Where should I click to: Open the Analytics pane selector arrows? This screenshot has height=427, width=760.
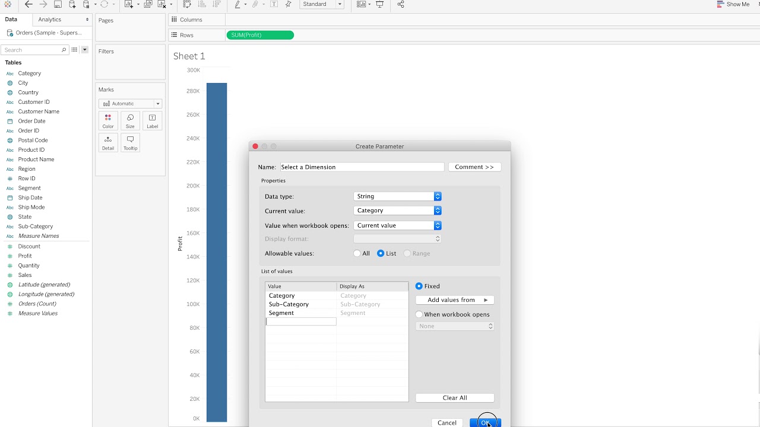tap(87, 20)
